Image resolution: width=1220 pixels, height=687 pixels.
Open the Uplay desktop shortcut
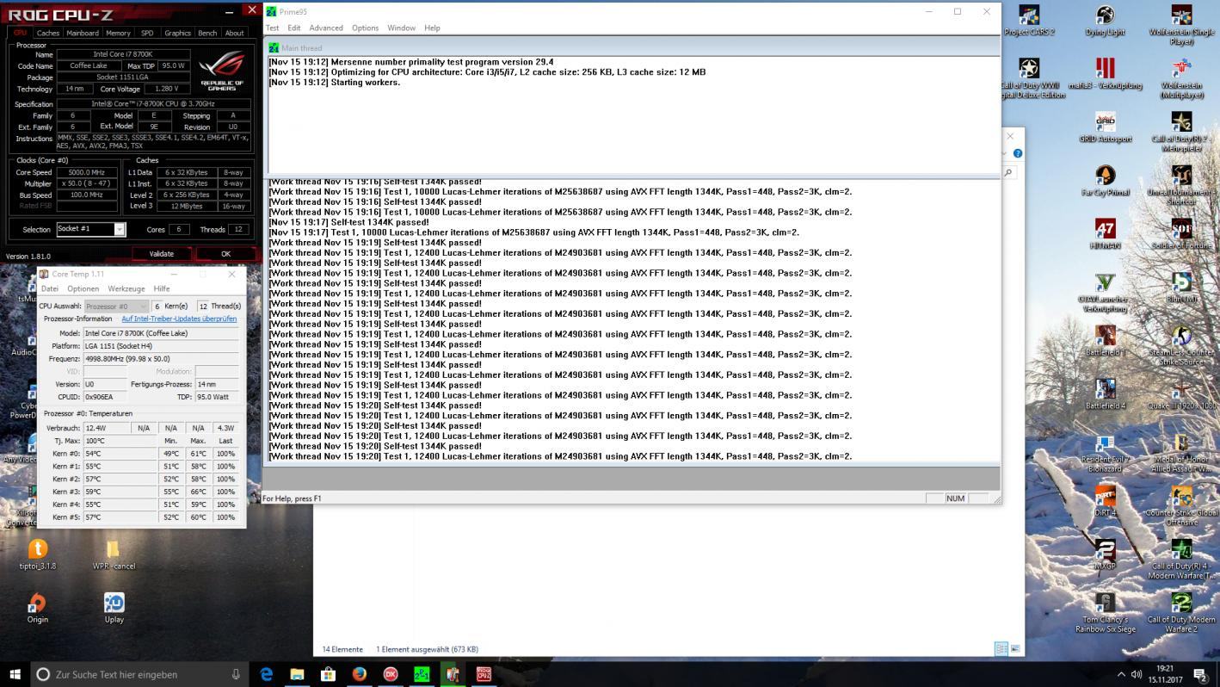pos(114,608)
